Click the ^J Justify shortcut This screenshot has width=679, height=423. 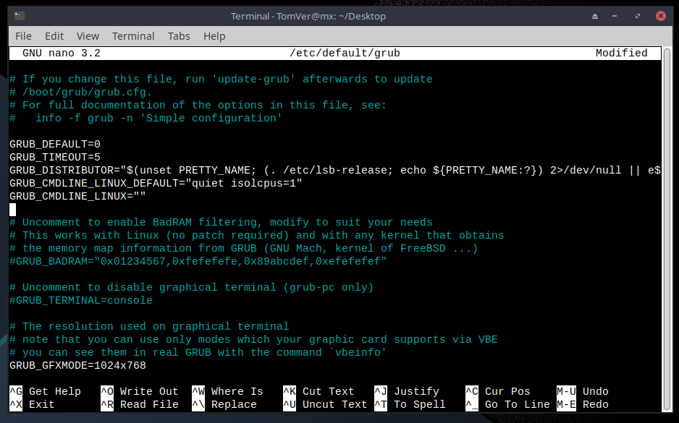407,391
